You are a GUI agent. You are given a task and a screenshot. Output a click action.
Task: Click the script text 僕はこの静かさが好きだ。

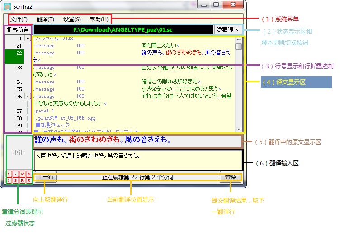[x=171, y=82]
